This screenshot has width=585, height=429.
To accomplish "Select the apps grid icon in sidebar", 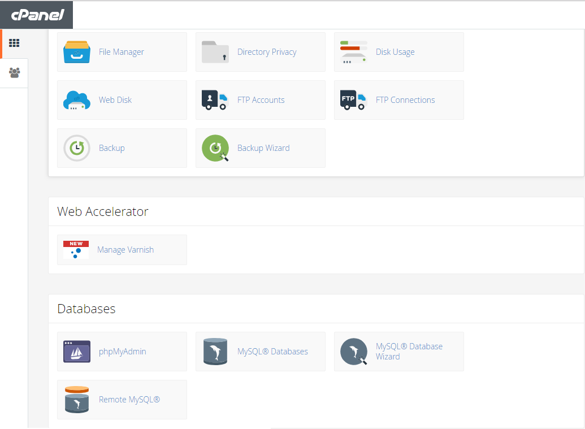I will click(x=14, y=43).
